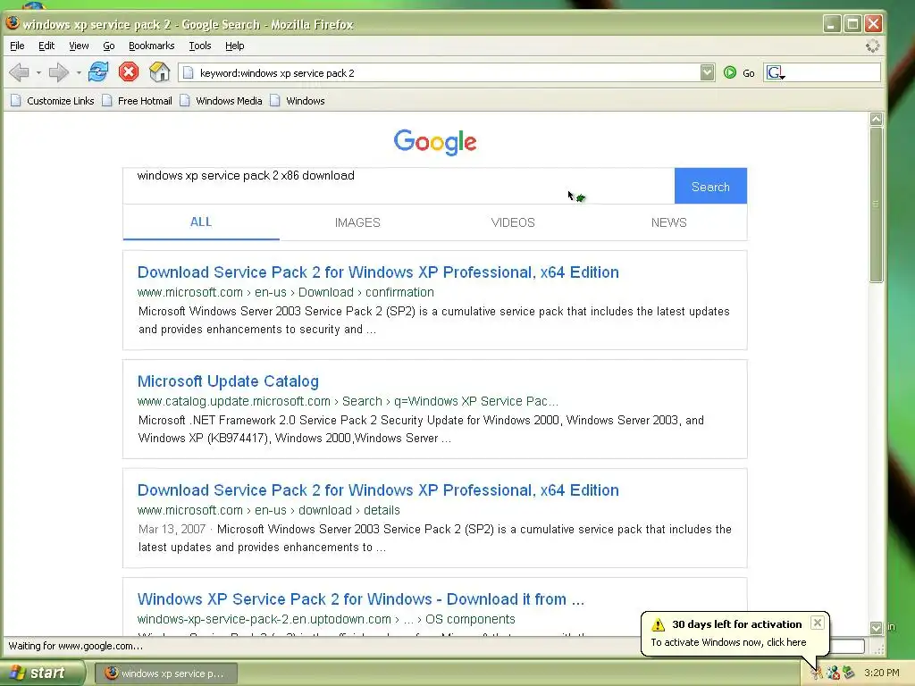
Task: Open the Forward button history dropdown arrow
Action: click(x=79, y=73)
